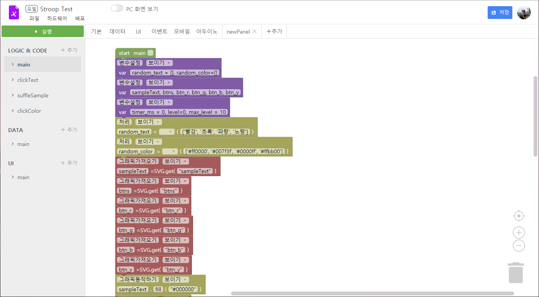Edit the timer_ms = 0, level=0 field
Viewport: 539px width, 297px height.
point(179,112)
